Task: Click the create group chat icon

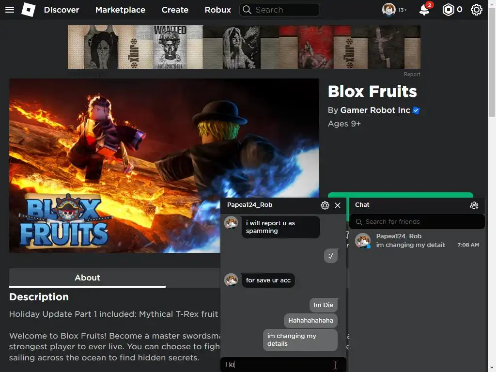Action: 474,205
